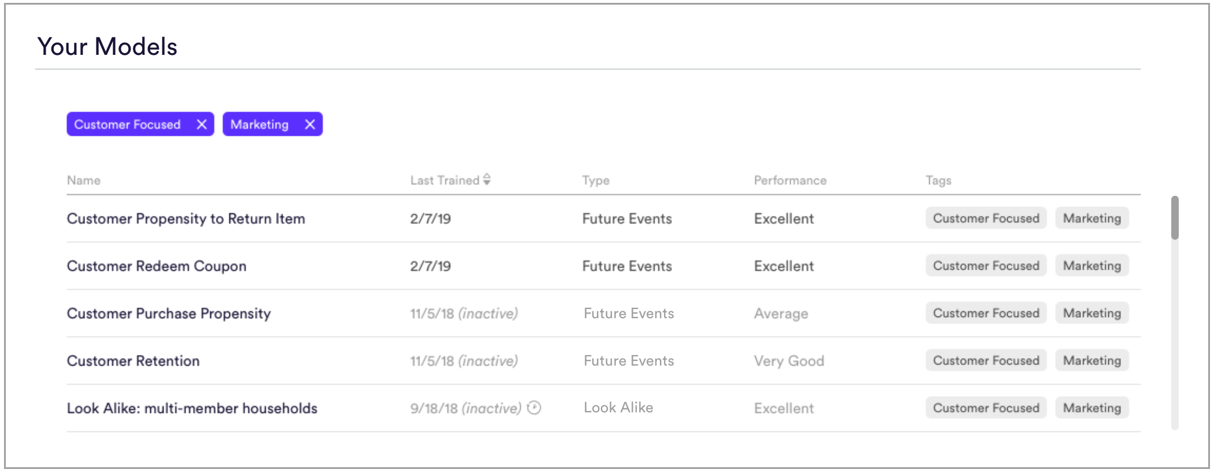Click Marketing tag on Customer Purchase Propensity row
Viewport: 1214px width, 473px height.
[1092, 313]
